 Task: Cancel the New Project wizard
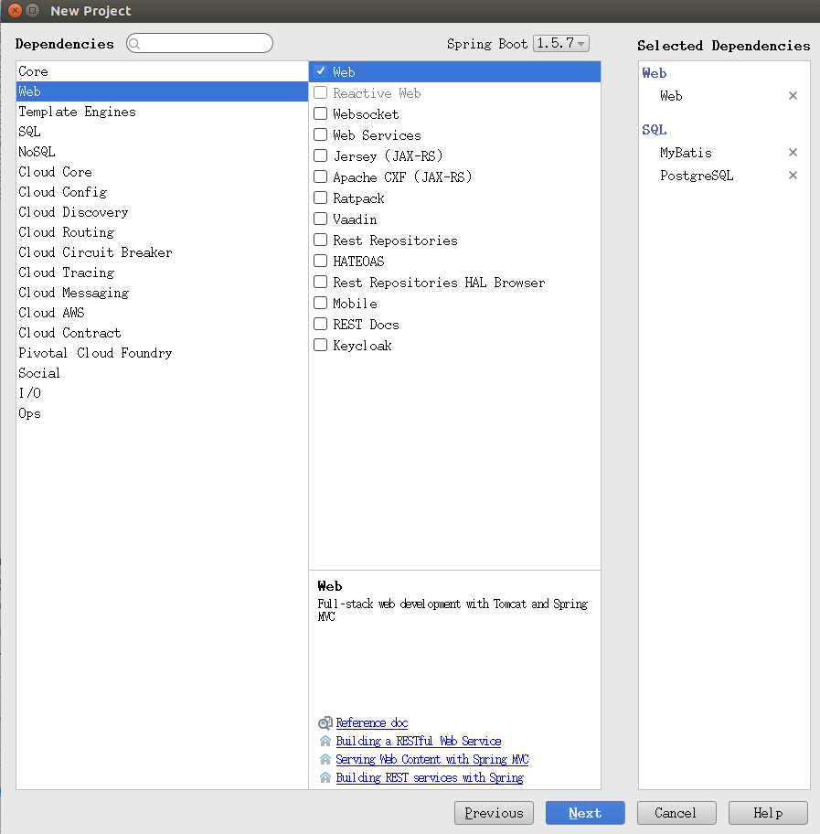tap(676, 813)
